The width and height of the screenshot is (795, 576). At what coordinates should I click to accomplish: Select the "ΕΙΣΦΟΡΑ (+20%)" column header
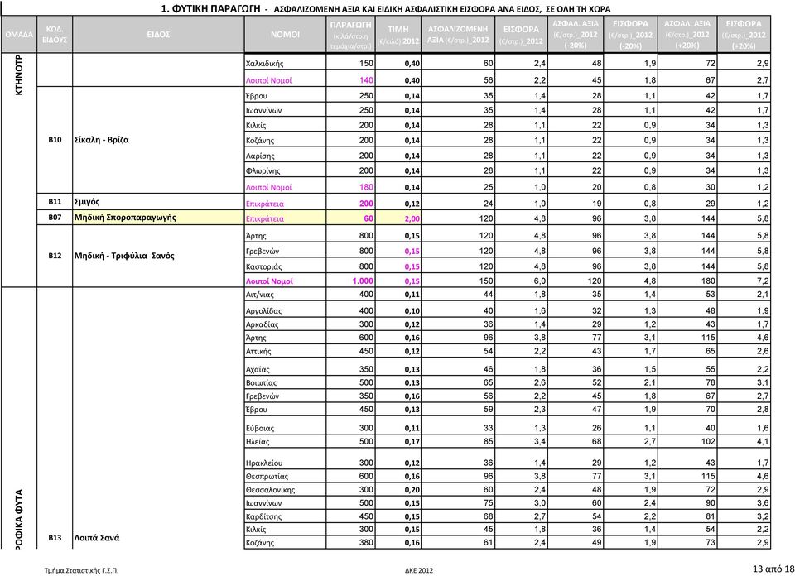pos(744,35)
